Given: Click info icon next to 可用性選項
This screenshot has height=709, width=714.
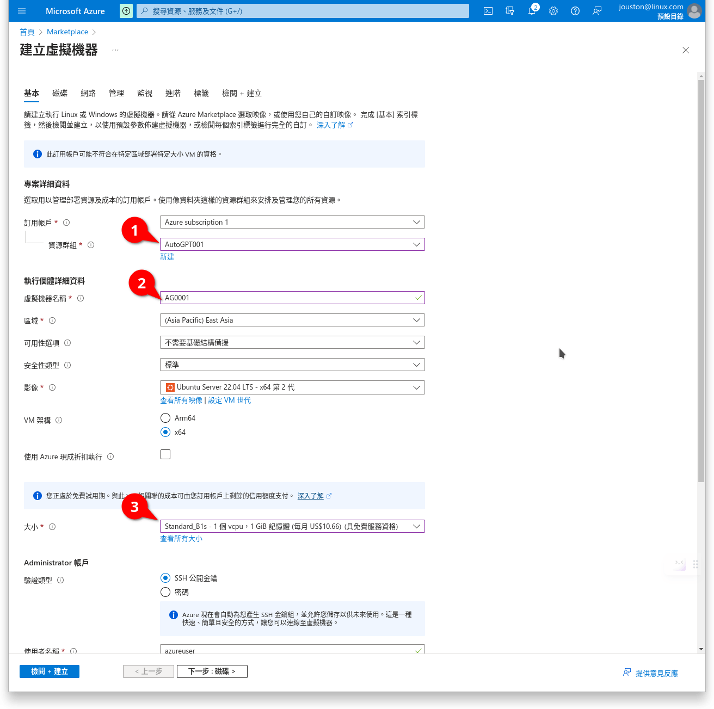Looking at the screenshot, I should [x=67, y=343].
